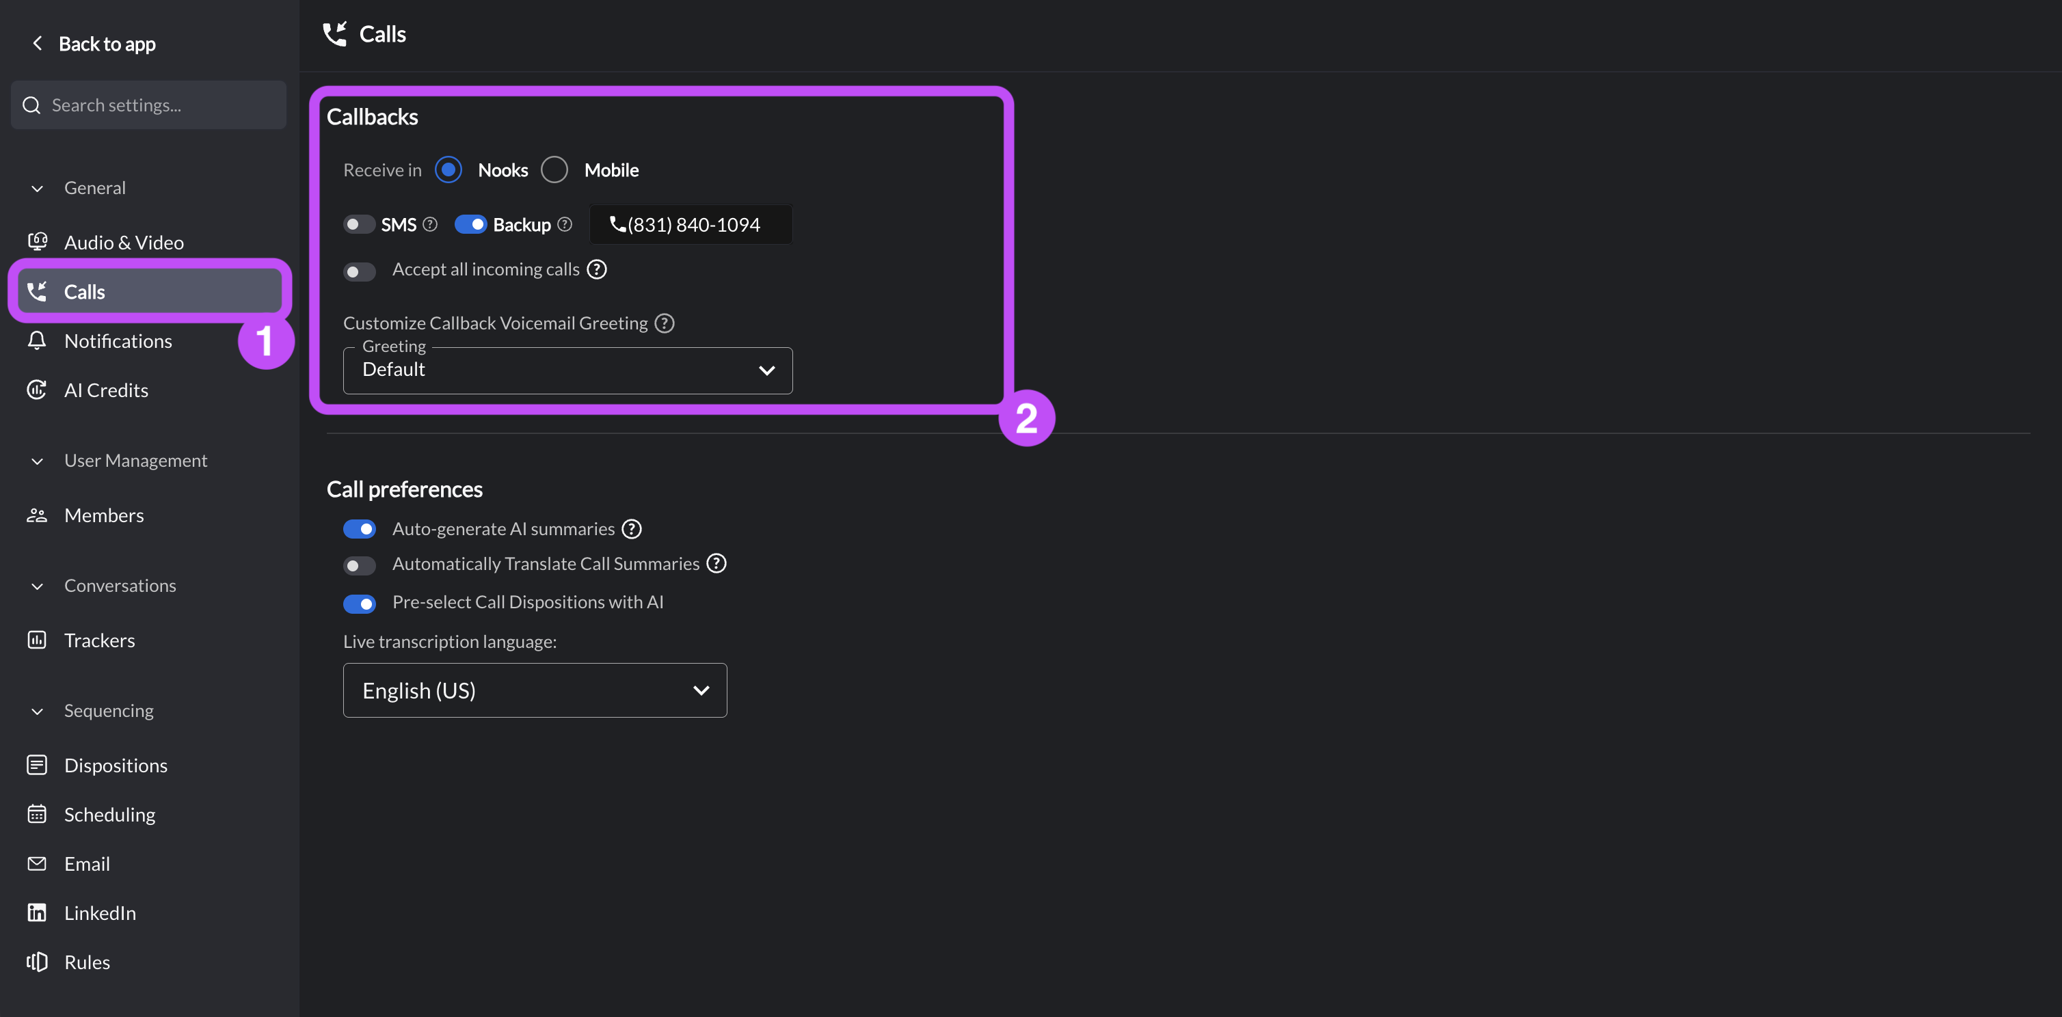Click the Notifications bell icon
The width and height of the screenshot is (2062, 1017).
click(x=37, y=340)
